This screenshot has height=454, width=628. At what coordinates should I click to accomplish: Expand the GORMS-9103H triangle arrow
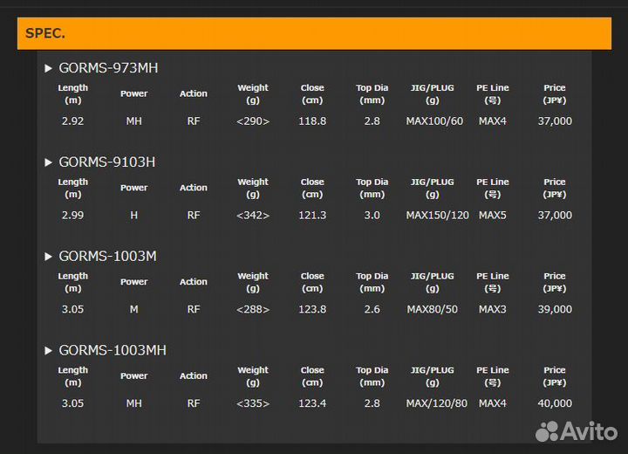pos(48,162)
